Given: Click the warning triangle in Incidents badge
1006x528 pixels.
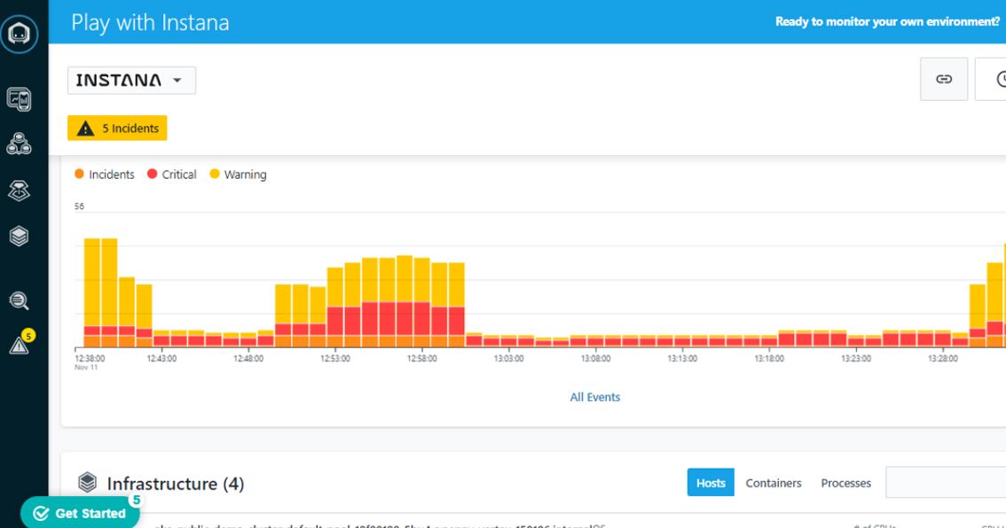Looking at the screenshot, I should coord(85,128).
